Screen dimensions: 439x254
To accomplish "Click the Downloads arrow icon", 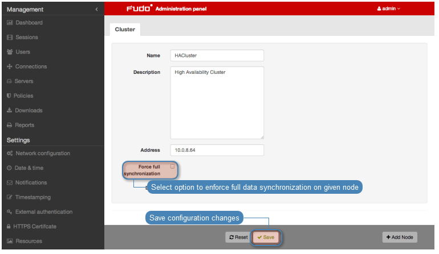I will point(10,110).
